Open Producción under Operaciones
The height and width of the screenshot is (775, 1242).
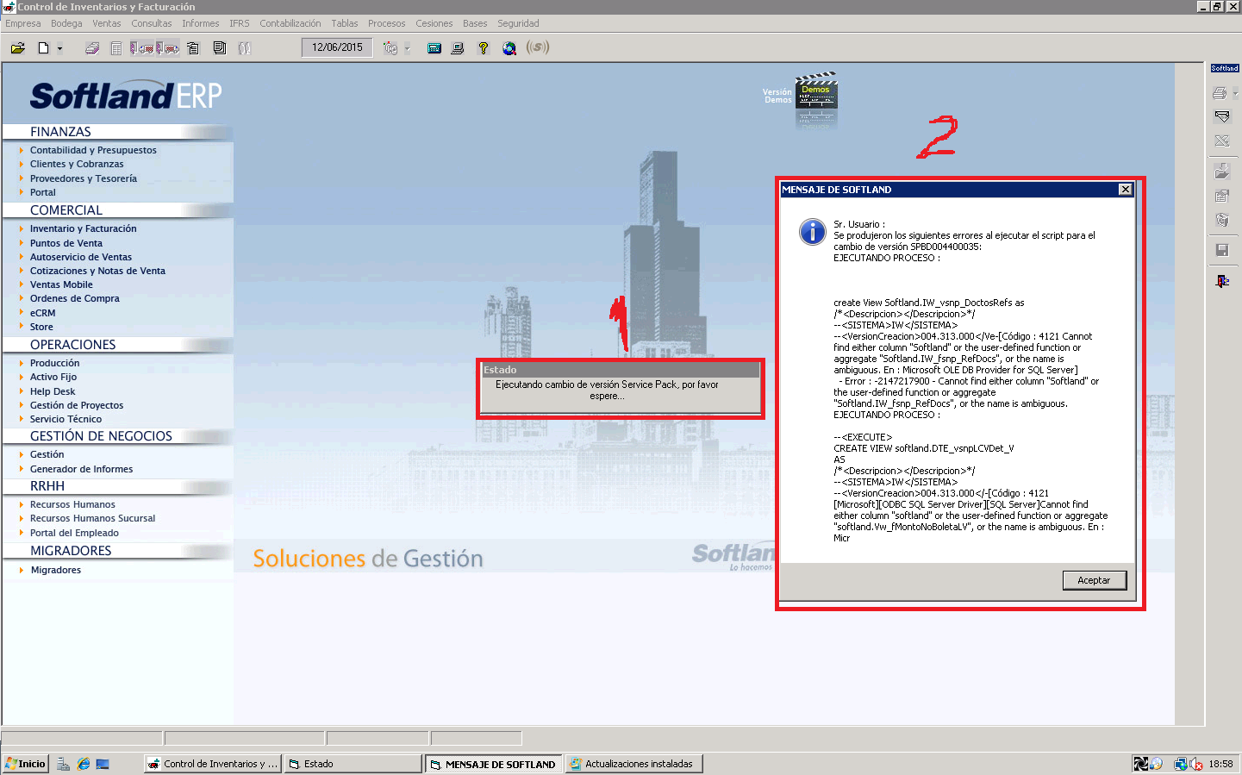[54, 363]
